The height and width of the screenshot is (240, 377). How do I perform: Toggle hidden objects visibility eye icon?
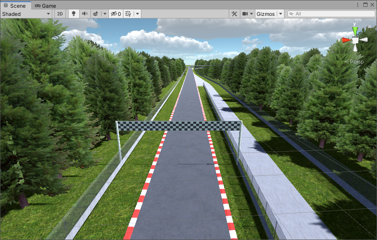116,14
